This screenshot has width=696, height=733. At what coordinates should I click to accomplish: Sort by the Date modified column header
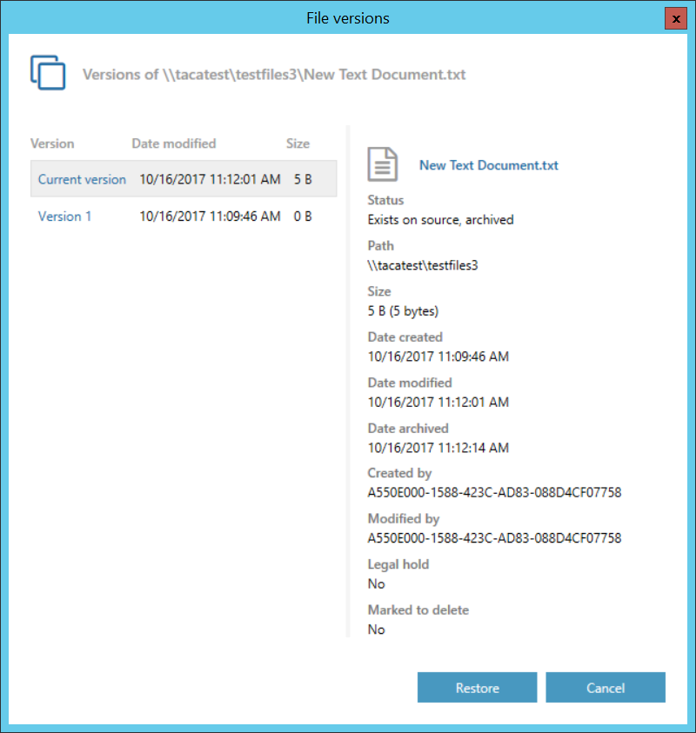[173, 143]
